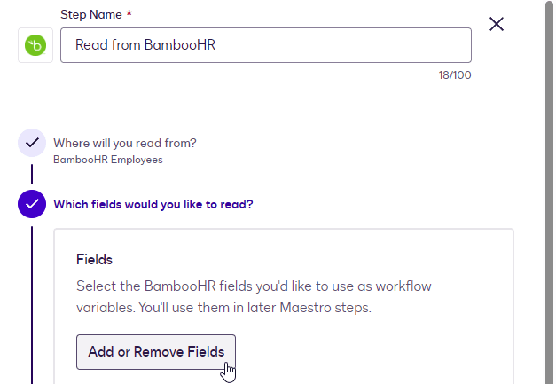Click the BambooHR logo icon

pyautogui.click(x=35, y=45)
